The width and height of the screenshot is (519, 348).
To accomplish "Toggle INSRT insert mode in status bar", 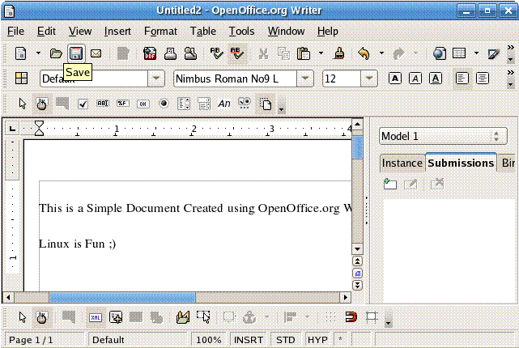I will click(248, 340).
